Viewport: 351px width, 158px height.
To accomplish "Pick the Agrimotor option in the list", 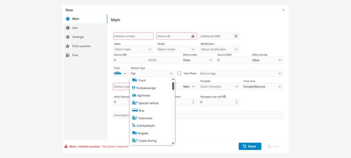I will [x=144, y=96].
